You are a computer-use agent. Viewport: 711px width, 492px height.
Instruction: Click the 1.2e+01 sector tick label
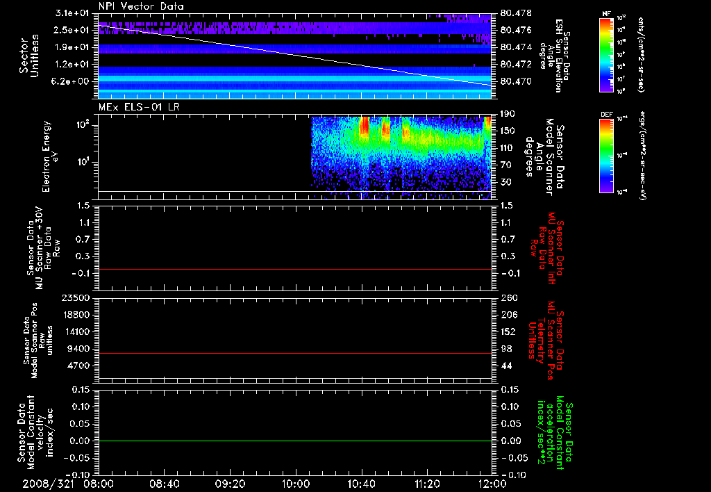pos(72,65)
